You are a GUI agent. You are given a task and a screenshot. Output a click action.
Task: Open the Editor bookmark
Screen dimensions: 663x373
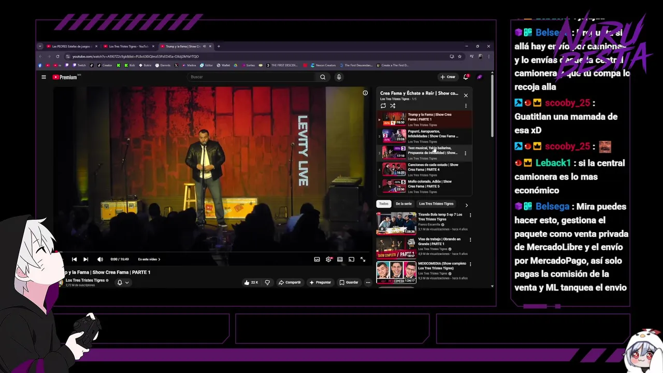(x=207, y=65)
